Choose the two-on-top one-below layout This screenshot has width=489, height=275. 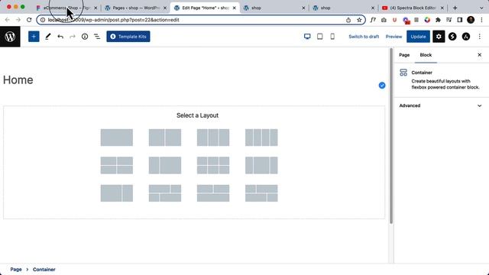[213, 193]
